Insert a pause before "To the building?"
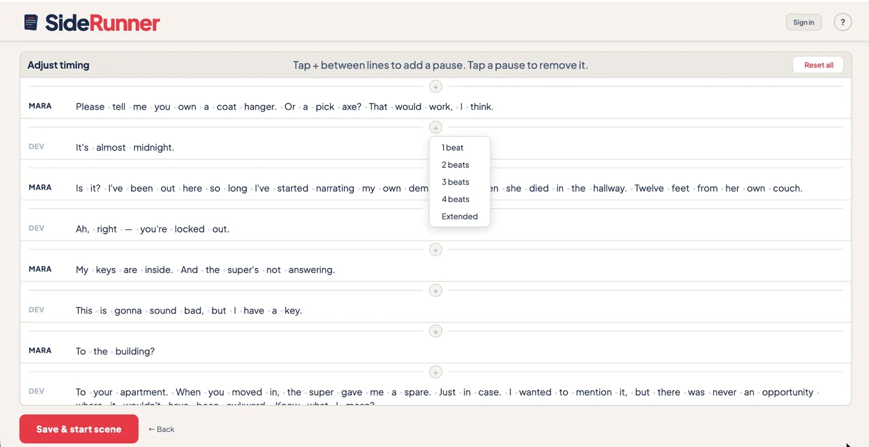The image size is (869, 447). click(x=436, y=332)
